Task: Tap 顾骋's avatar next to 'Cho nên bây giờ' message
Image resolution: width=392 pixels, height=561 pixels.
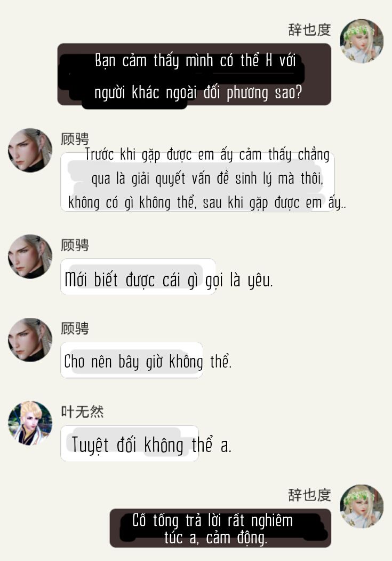Action: pyautogui.click(x=30, y=340)
